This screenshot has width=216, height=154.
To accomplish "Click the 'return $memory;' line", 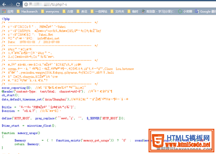I will tap(27, 144).
